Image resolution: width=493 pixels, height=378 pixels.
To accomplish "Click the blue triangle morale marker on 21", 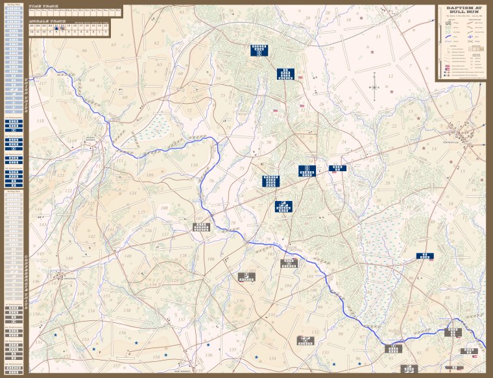I will click(x=56, y=28).
